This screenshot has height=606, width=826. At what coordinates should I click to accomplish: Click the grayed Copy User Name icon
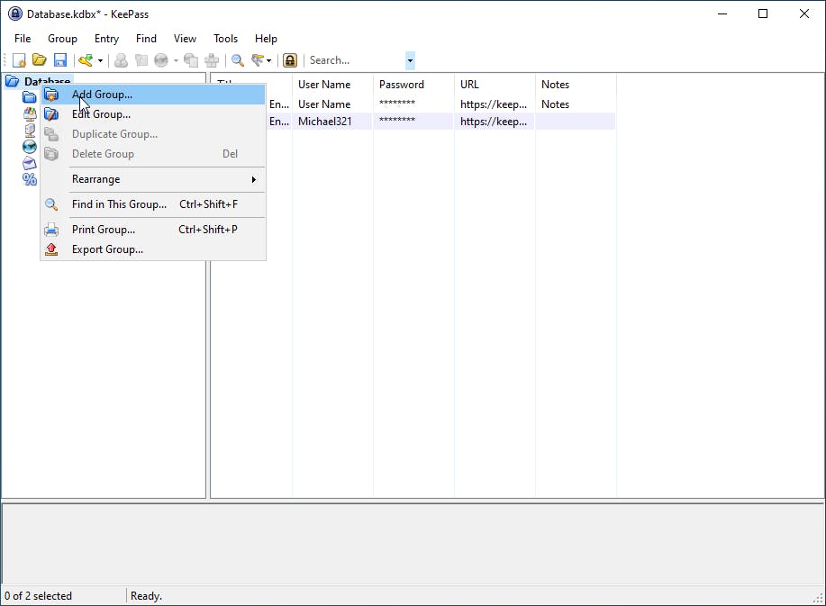(121, 60)
